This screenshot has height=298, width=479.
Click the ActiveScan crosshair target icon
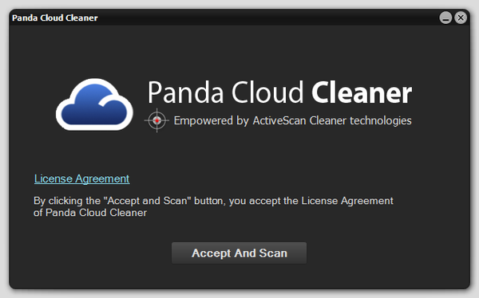(156, 120)
